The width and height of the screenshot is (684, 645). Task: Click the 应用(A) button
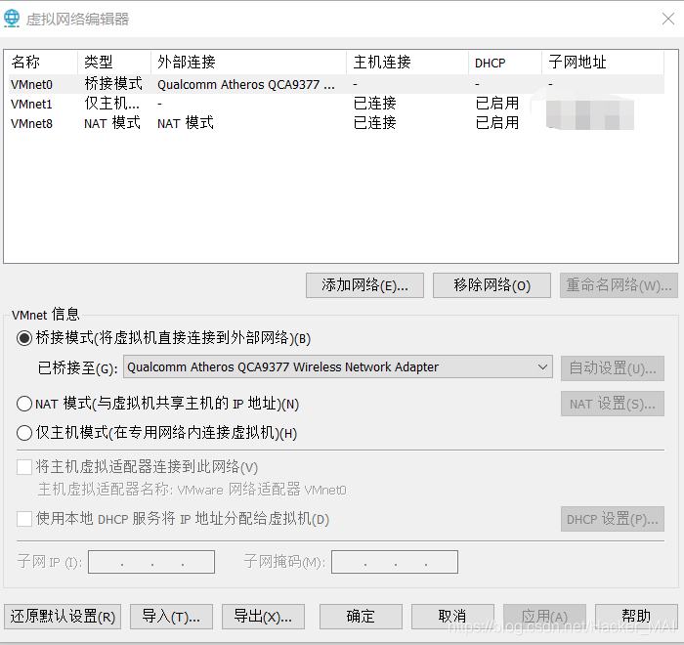point(544,617)
